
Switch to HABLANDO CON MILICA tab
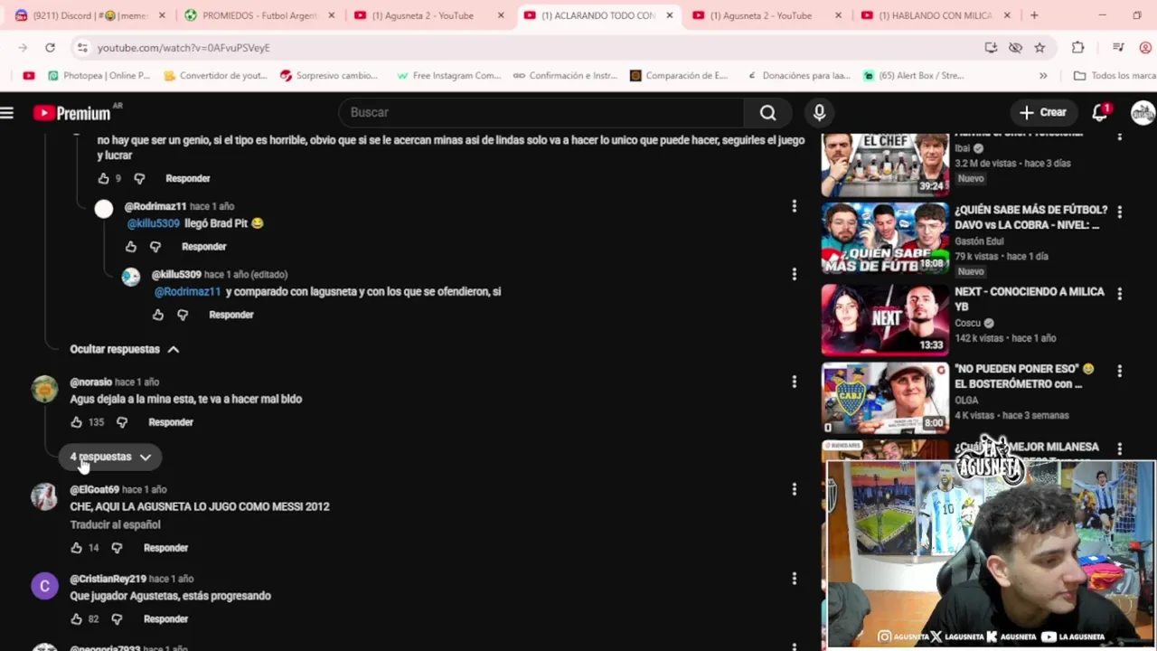[936, 15]
